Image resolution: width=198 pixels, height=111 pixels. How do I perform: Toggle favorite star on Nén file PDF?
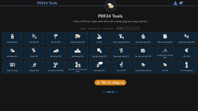click(x=65, y=34)
